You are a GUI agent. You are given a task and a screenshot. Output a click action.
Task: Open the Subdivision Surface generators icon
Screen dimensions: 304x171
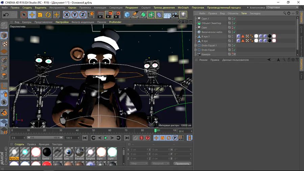point(143,15)
